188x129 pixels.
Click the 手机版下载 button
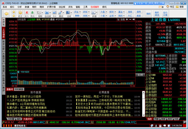click(141, 3)
